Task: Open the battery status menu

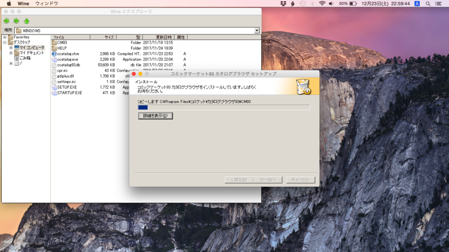Action: (x=348, y=3)
